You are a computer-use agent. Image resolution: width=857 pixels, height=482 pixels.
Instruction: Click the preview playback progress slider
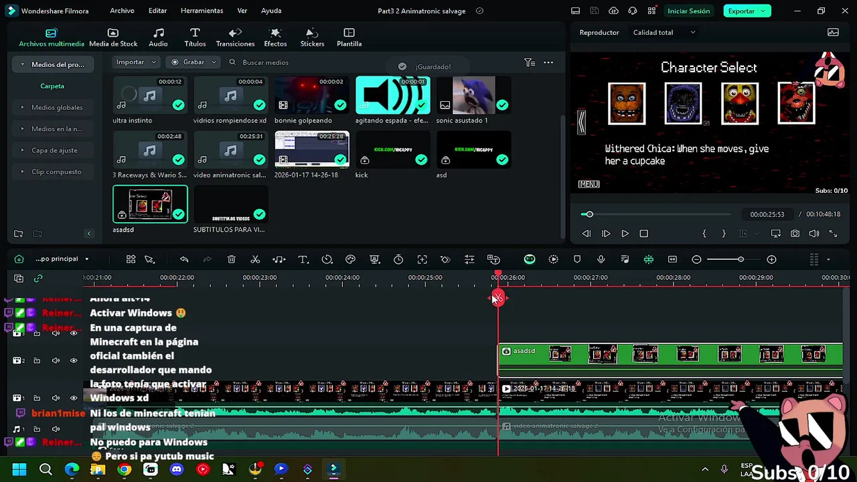[655, 214]
